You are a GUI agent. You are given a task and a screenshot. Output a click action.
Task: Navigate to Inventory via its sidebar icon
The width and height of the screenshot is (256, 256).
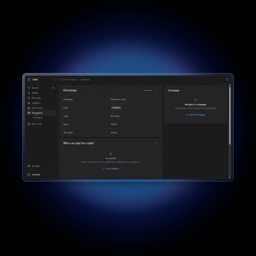[29, 103]
